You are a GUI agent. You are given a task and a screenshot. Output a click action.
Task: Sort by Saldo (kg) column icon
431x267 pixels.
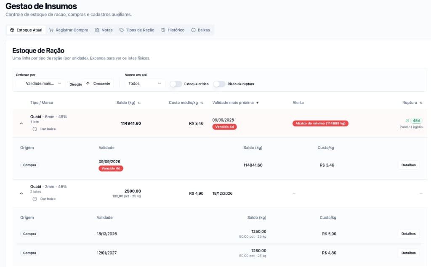pos(139,103)
